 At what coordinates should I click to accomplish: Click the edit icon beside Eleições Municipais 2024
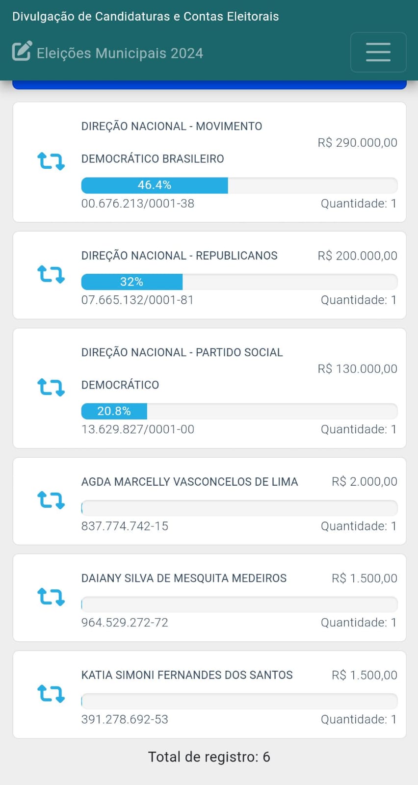pyautogui.click(x=22, y=51)
